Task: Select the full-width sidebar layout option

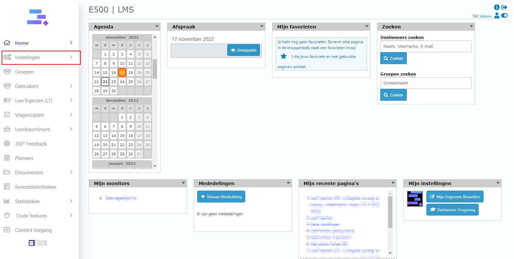Action: 31,243
